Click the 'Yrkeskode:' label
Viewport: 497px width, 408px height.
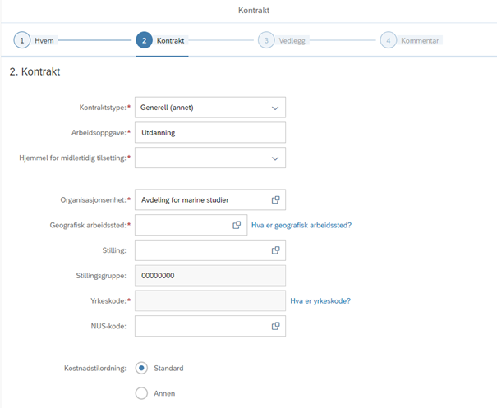tap(108, 301)
